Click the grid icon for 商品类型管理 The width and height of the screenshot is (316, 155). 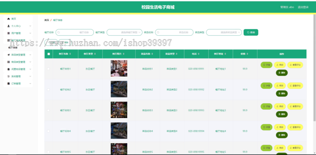click(x=8, y=62)
